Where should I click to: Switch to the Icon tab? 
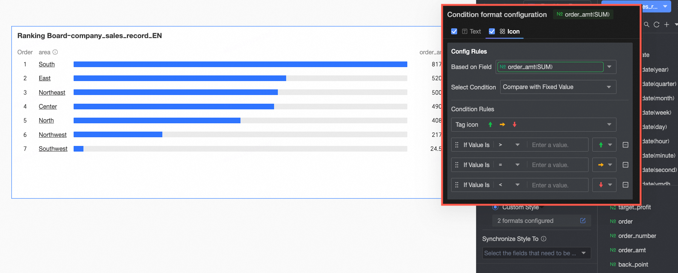(513, 31)
